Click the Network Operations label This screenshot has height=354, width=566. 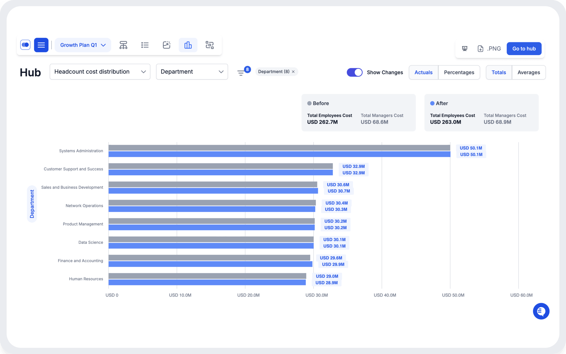84,206
